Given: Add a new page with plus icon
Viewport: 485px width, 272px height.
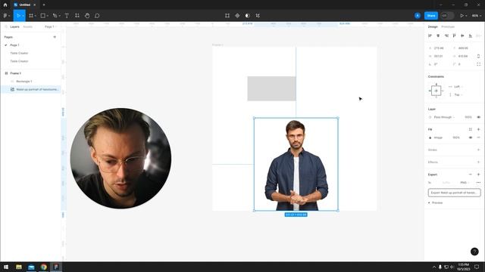Looking at the screenshot, I should tap(55, 37).
